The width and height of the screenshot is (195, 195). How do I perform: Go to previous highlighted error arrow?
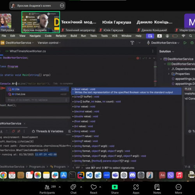[x=150, y=58]
